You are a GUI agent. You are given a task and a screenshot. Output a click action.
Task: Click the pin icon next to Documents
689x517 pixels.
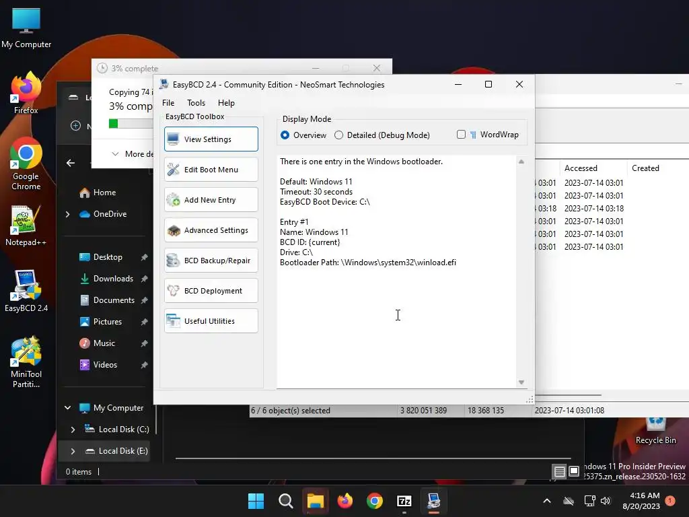click(144, 300)
